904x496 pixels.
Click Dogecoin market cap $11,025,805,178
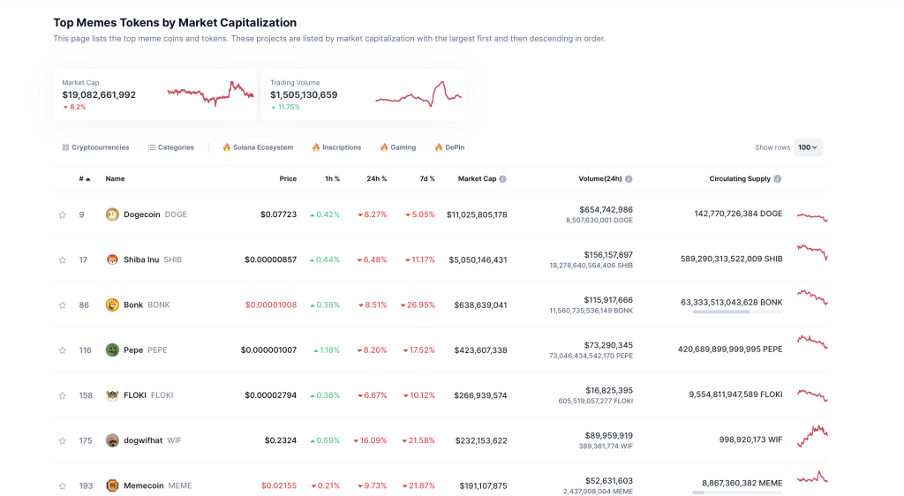pos(477,214)
